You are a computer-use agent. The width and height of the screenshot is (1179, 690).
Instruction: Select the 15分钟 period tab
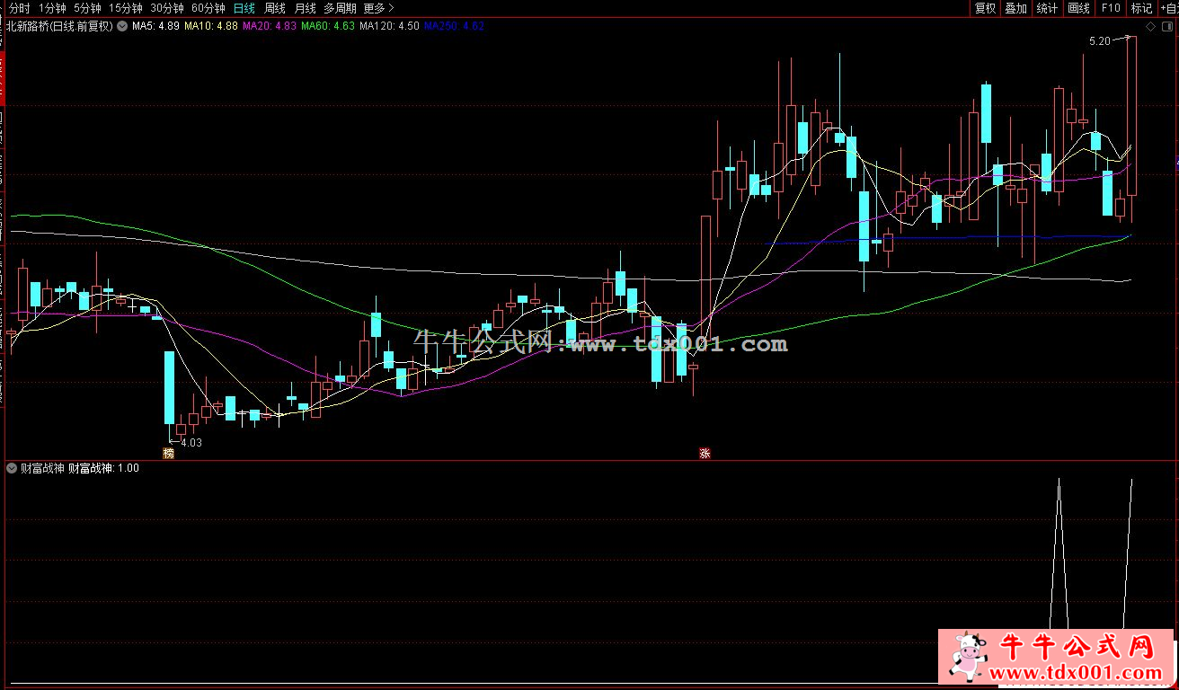pos(125,8)
